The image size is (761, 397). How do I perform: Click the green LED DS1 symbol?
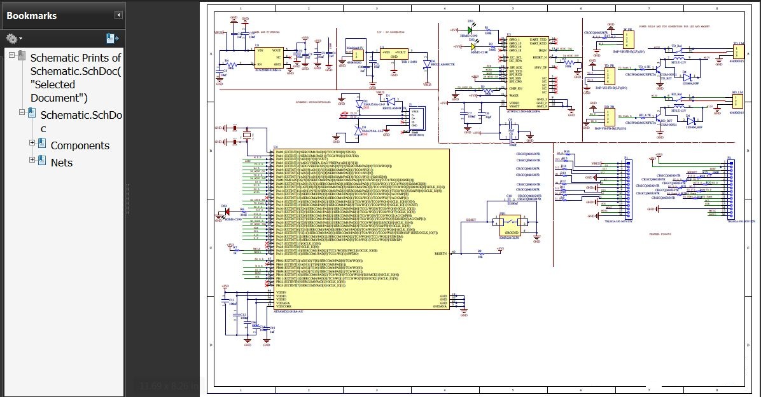(x=470, y=30)
